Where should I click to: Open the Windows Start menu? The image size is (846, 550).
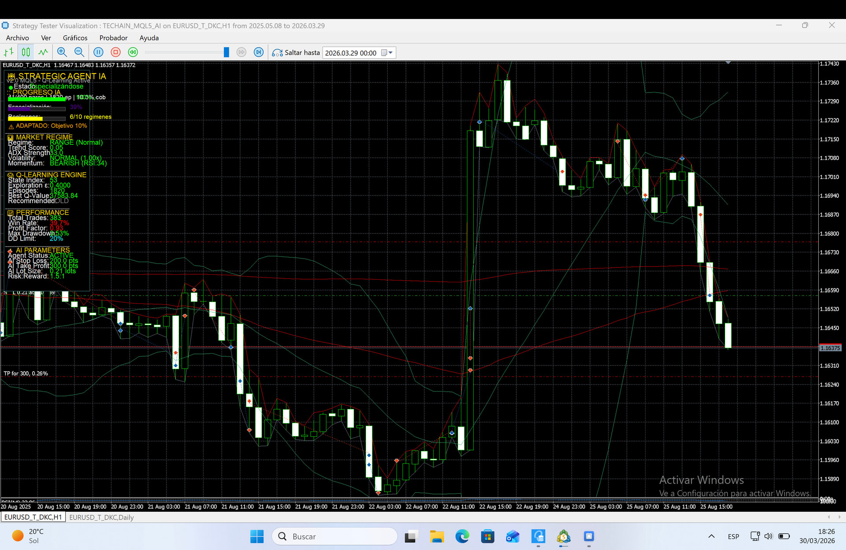256,536
